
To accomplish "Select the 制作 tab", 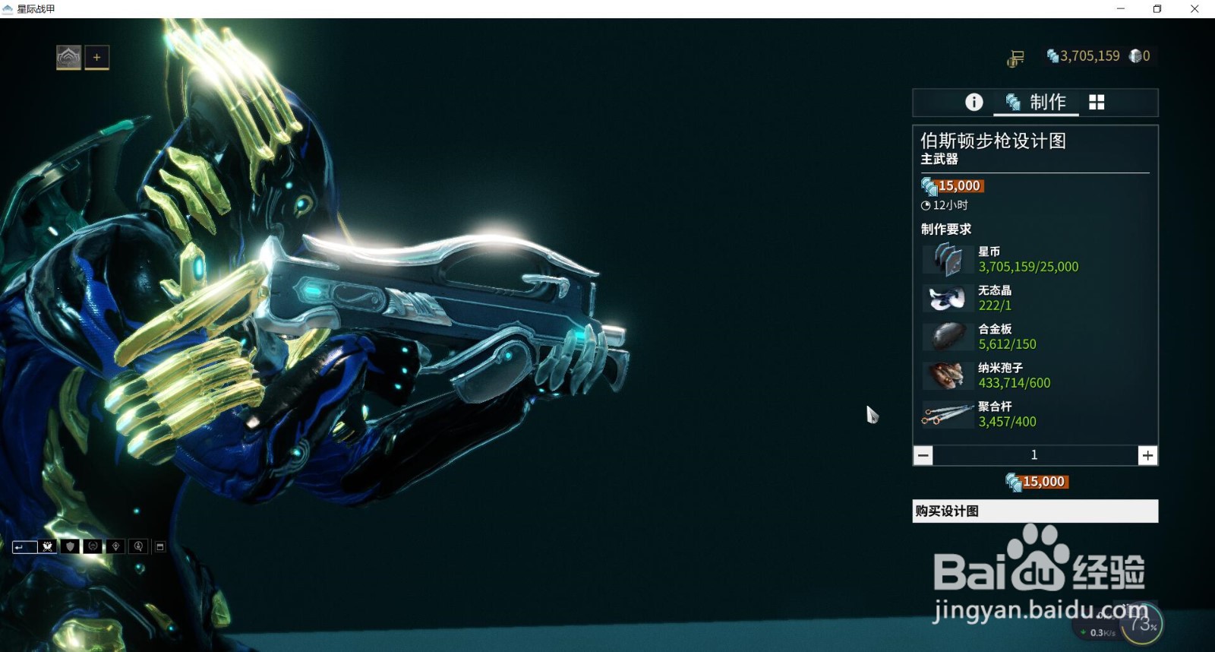I will 1036,102.
